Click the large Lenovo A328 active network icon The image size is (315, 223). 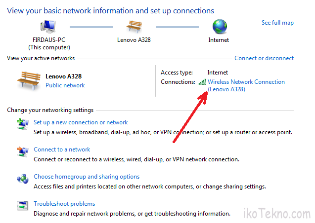(29, 80)
